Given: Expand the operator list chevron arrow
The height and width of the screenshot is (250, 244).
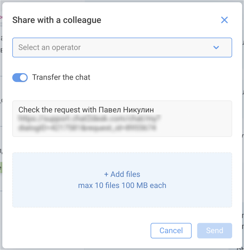Looking at the screenshot, I should [x=216, y=47].
